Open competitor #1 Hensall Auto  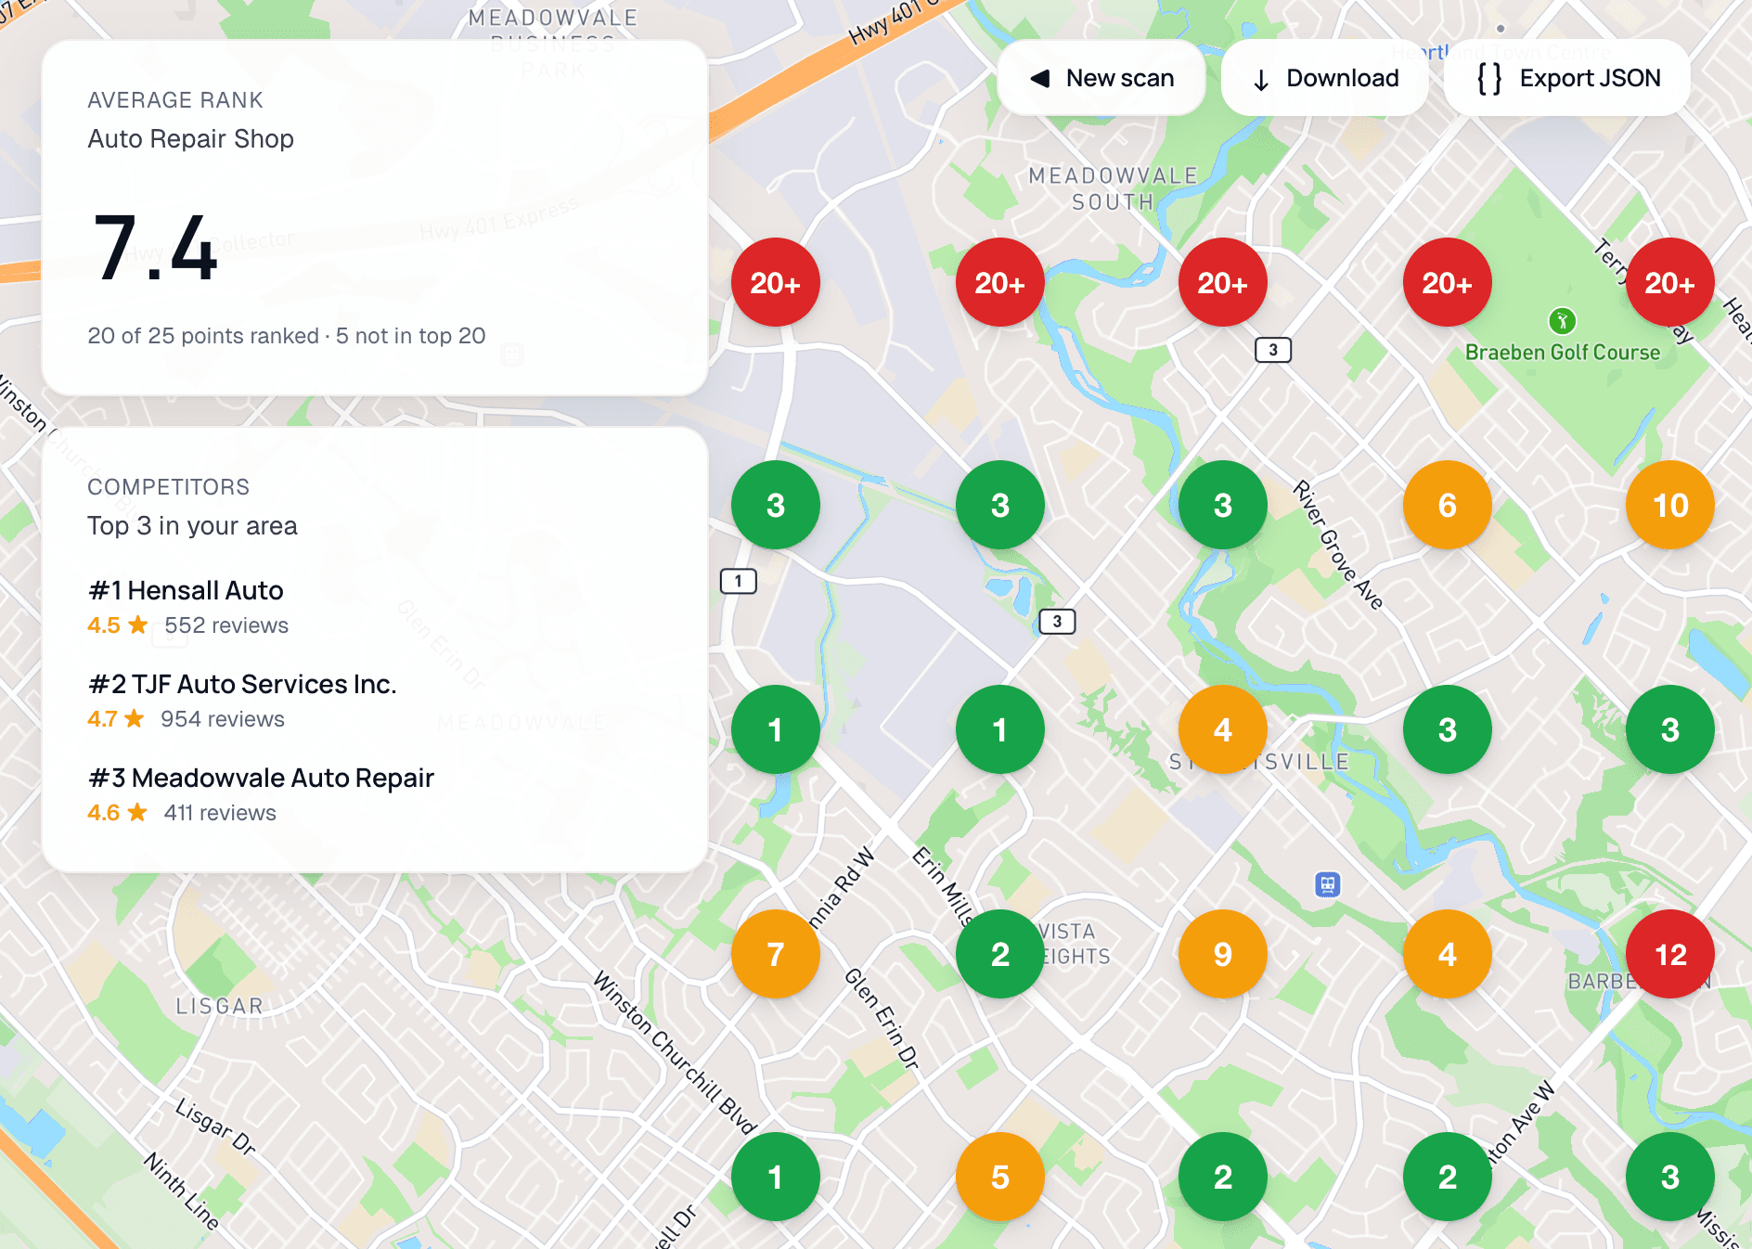point(186,590)
